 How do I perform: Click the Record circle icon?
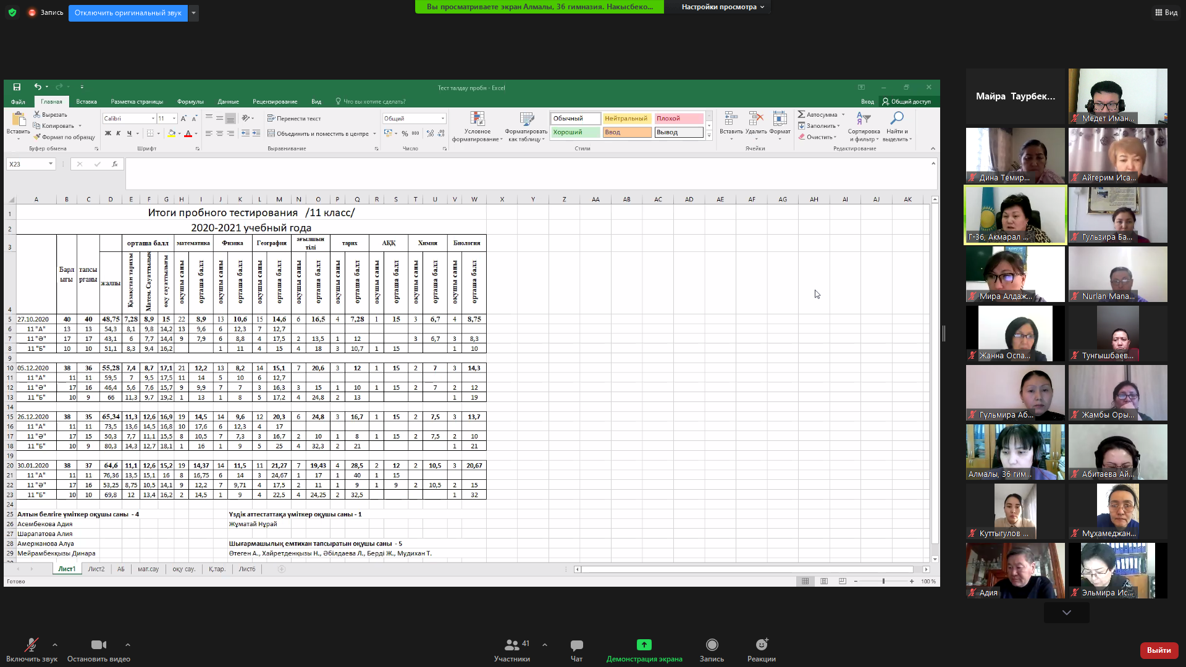click(x=712, y=645)
